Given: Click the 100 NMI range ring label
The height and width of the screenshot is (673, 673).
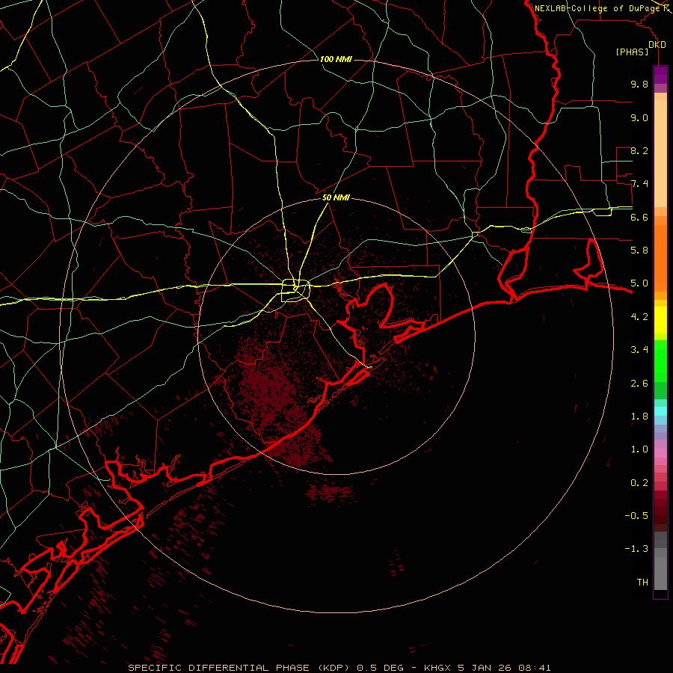Looking at the screenshot, I should (x=336, y=59).
